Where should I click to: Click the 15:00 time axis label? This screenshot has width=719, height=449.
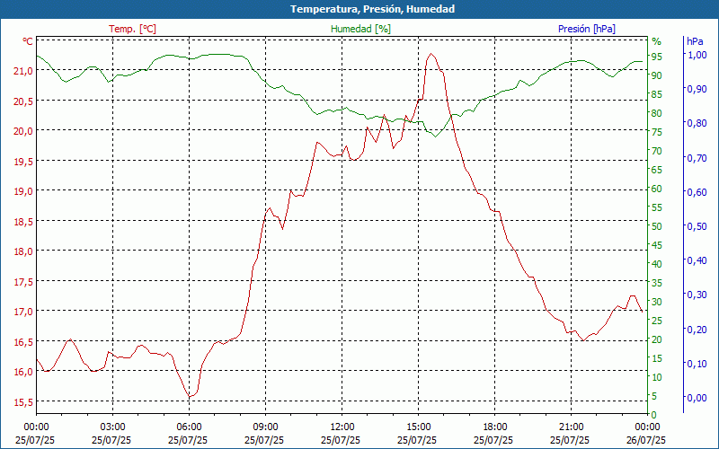point(419,427)
